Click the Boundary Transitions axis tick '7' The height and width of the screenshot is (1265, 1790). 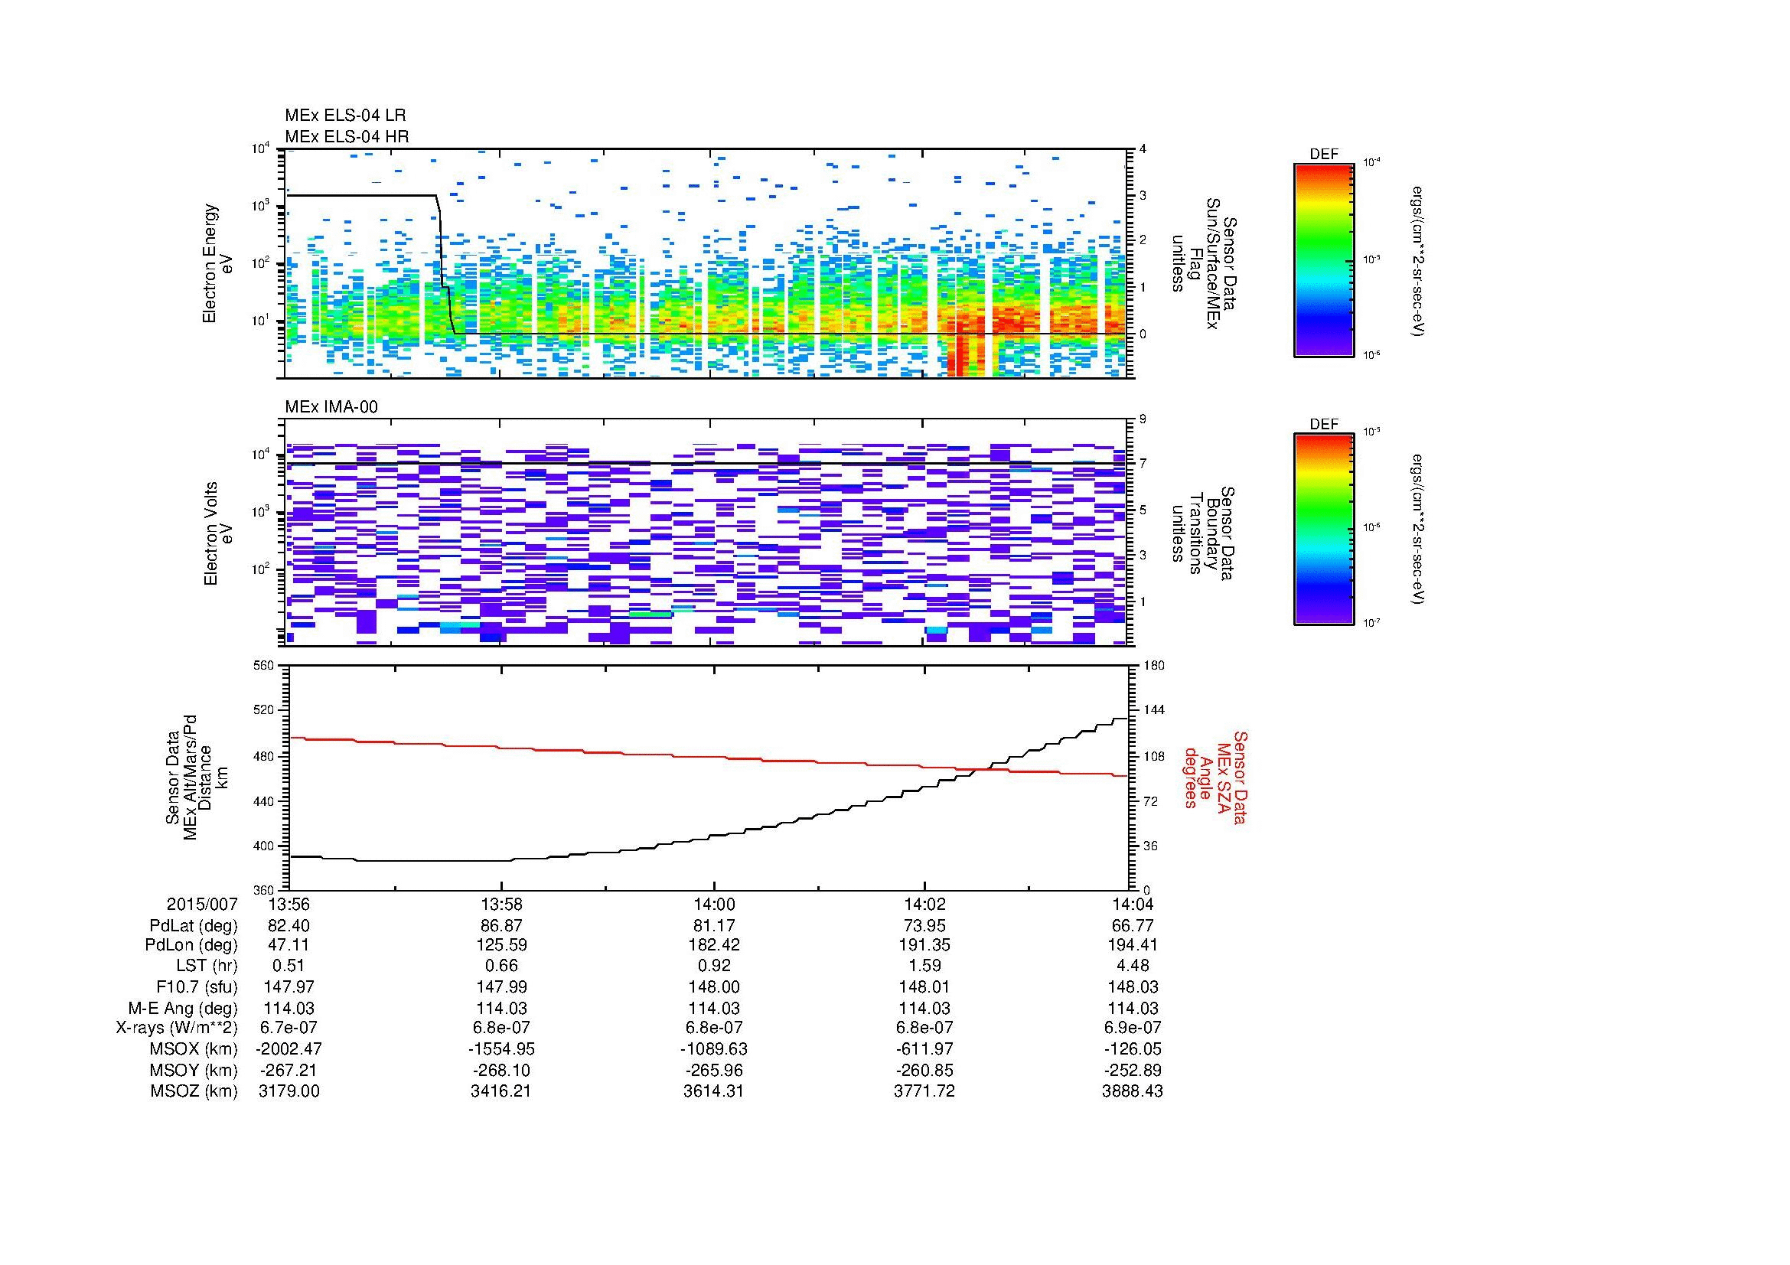(1143, 464)
